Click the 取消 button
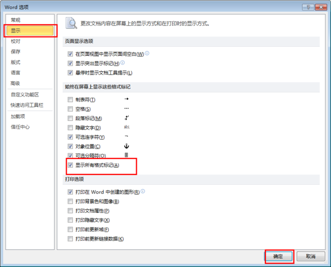This screenshot has width=331, height=267. coord(311,257)
